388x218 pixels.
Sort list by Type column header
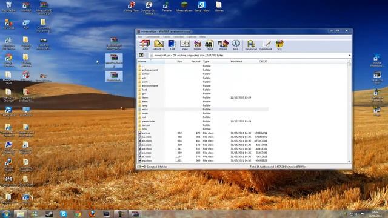pos(215,61)
